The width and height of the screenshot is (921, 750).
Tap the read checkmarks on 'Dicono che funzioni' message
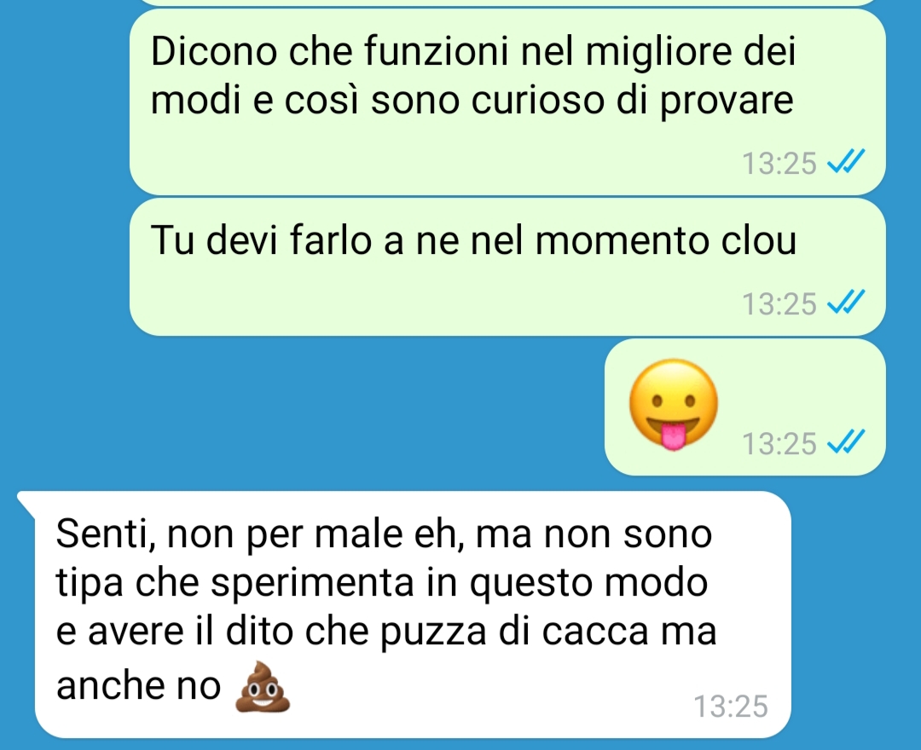tap(846, 163)
